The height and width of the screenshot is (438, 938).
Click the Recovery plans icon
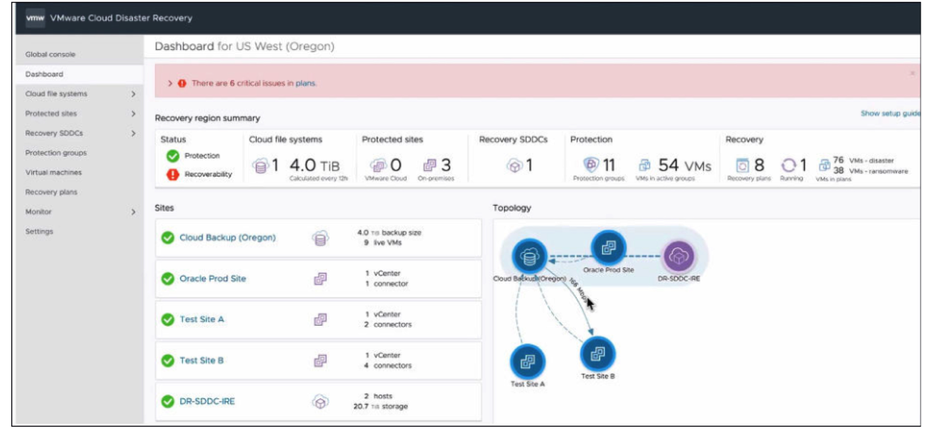[x=742, y=165]
